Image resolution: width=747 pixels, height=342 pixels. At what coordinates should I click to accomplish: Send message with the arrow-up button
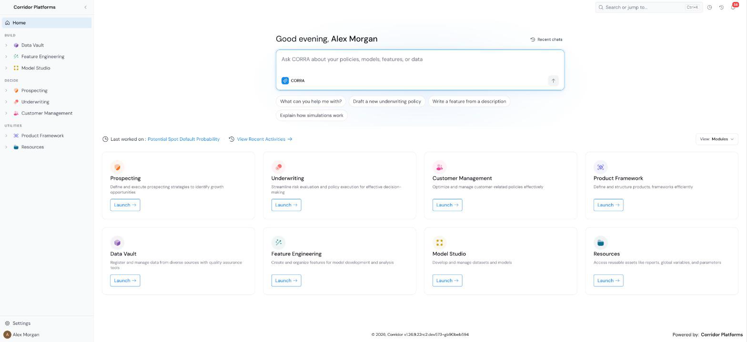click(x=553, y=81)
